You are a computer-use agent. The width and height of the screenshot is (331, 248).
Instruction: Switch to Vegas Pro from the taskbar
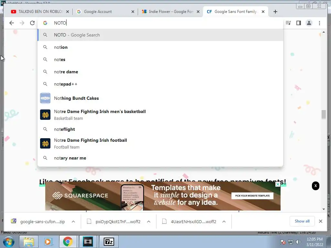coord(88,242)
